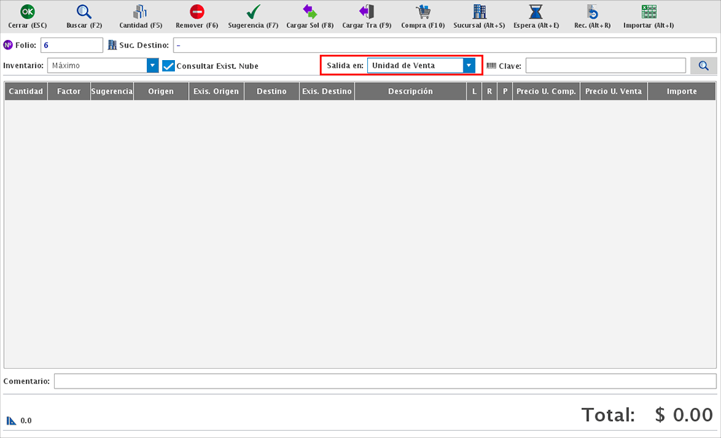Click the red Remover (F6) icon
The height and width of the screenshot is (438, 721).
click(x=197, y=12)
